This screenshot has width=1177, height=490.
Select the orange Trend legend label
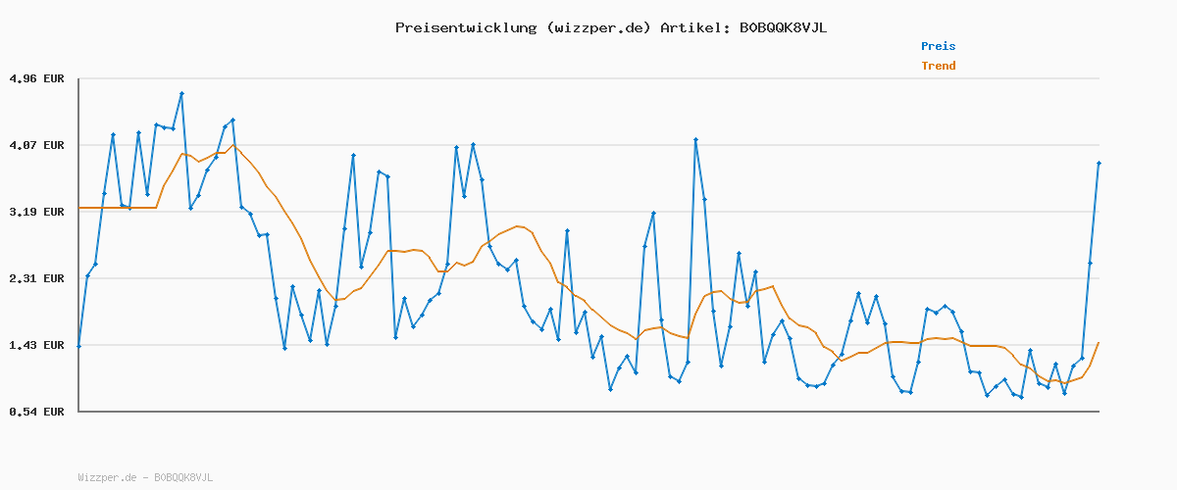[x=938, y=66]
